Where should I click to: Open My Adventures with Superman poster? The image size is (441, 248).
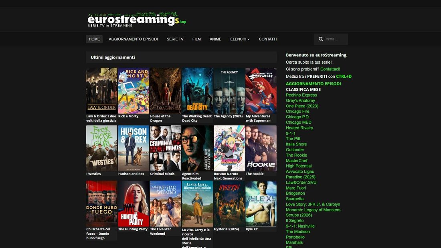coord(261,91)
